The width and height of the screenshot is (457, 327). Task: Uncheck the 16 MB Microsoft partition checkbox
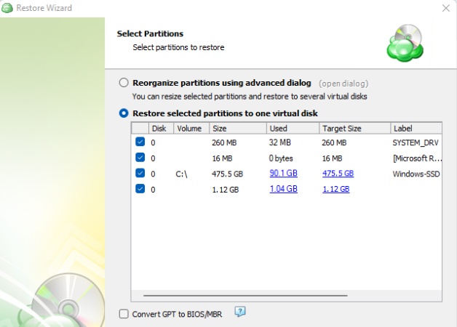tap(140, 158)
